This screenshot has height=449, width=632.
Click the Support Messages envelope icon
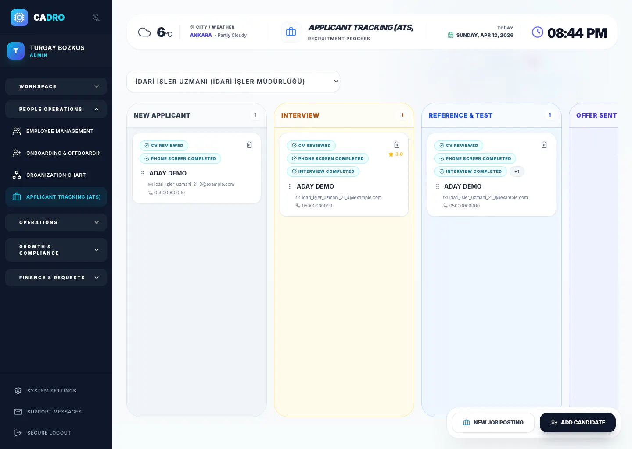pos(18,412)
